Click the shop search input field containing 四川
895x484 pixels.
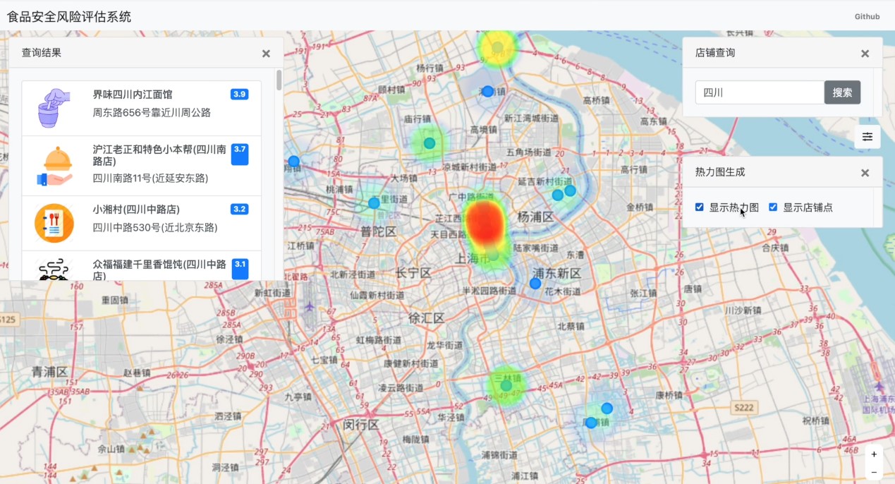coord(760,92)
